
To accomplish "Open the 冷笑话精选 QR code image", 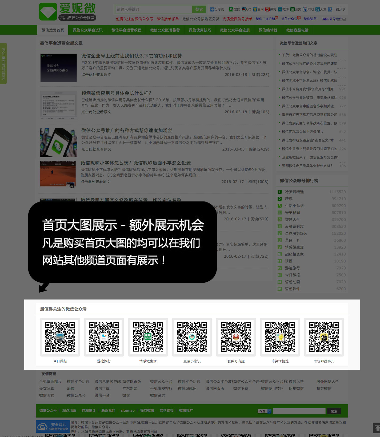I will [x=280, y=337].
